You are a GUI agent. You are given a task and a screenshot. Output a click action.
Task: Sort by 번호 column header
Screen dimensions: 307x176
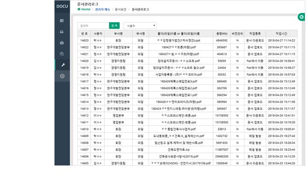pos(84,33)
